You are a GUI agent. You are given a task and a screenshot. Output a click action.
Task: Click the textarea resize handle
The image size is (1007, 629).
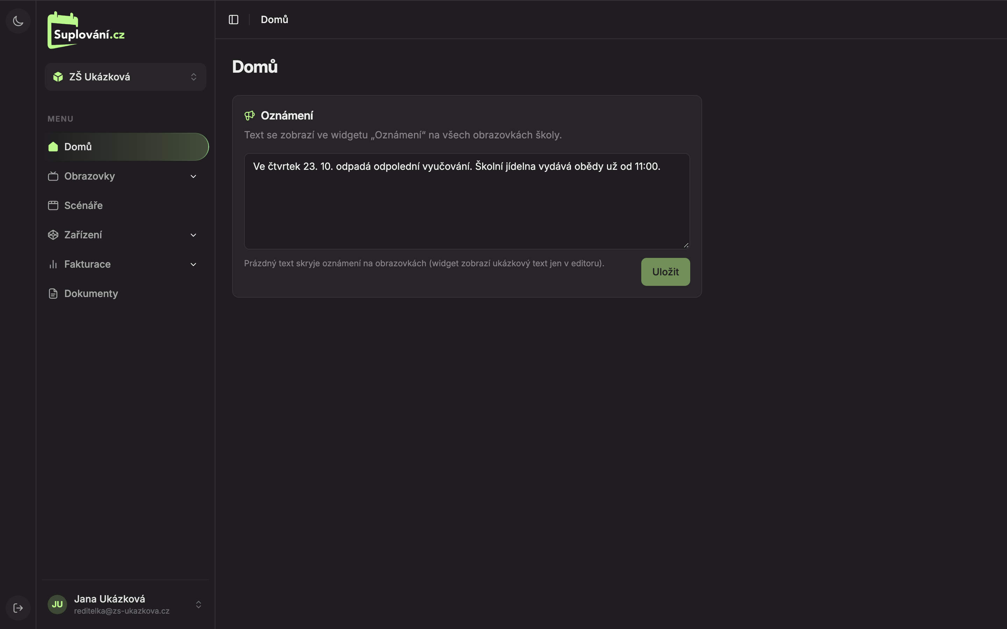[x=686, y=245]
